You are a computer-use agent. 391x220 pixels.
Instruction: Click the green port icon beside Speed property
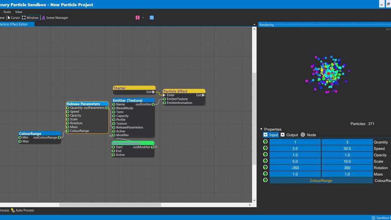(265, 148)
